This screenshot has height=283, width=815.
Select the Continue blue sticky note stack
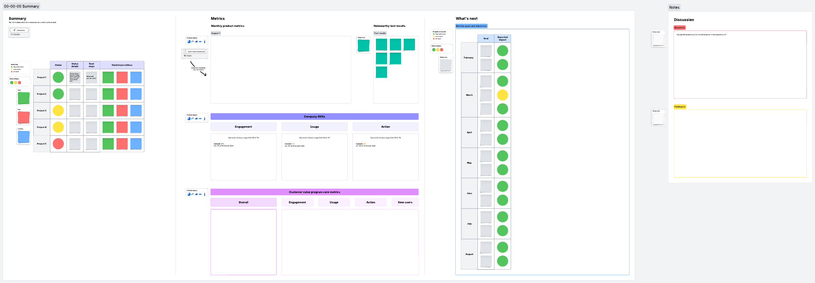(23, 136)
